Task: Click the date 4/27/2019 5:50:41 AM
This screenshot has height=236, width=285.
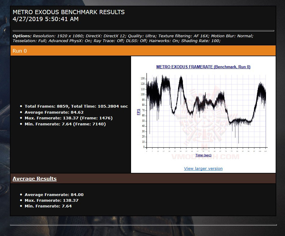Action: point(45,19)
